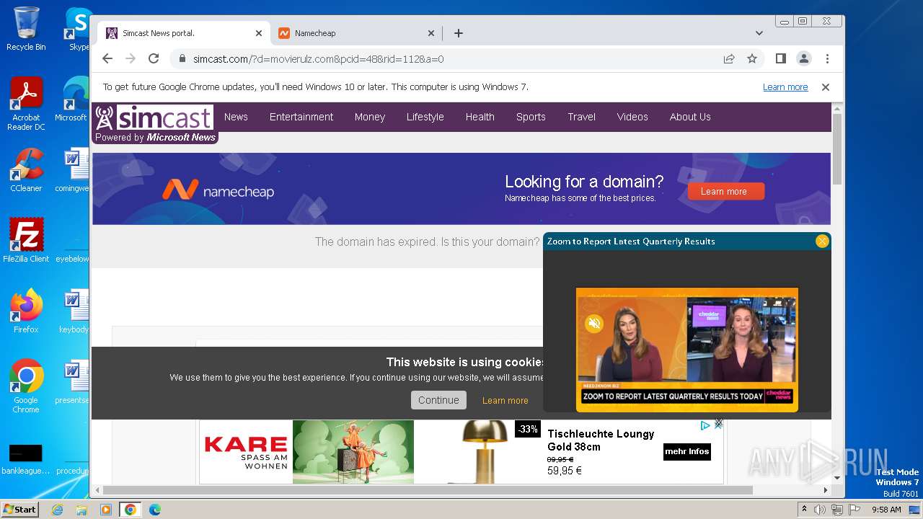
Task: Bookmark this page with the star icon
Action: click(x=752, y=58)
